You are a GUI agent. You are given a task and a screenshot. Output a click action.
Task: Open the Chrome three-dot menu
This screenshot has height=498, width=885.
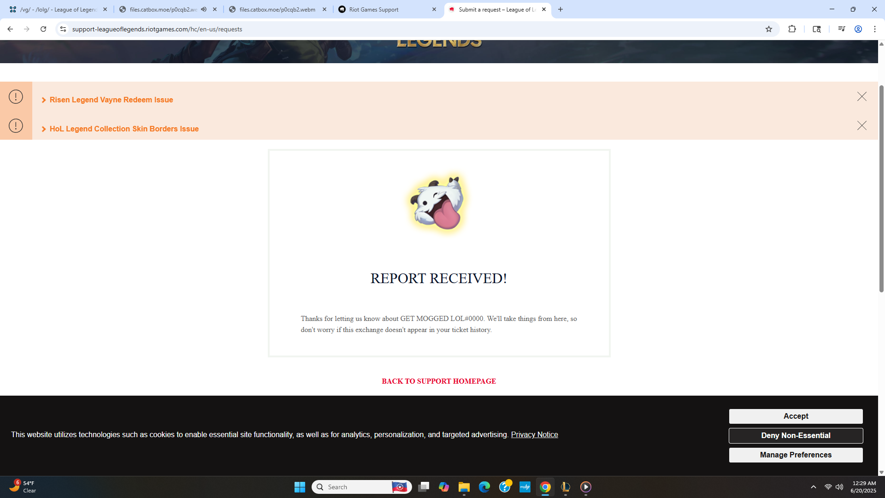click(875, 29)
